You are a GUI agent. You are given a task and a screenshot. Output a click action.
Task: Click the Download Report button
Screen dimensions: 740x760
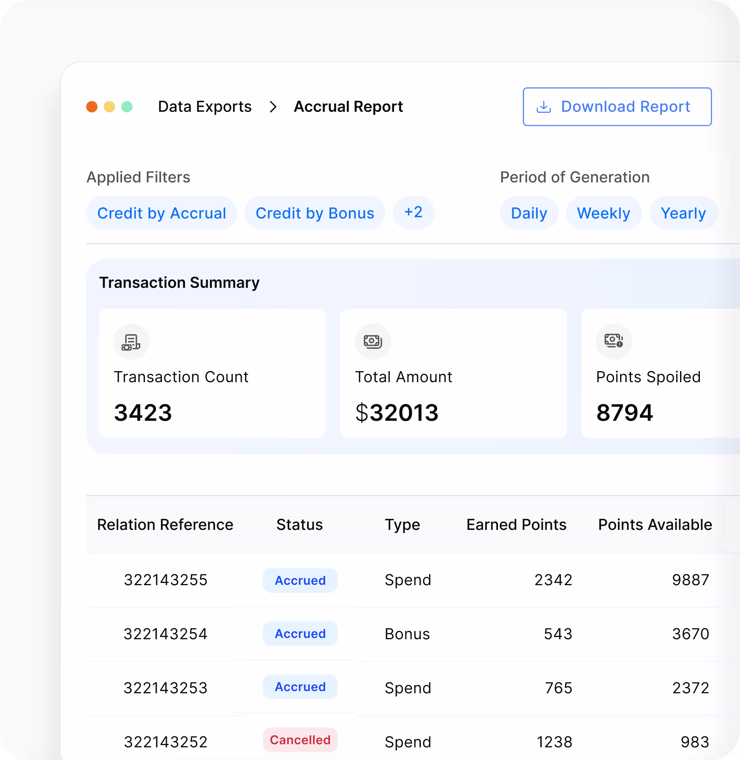point(617,107)
